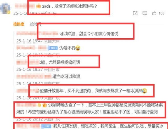This screenshot has width=168, height=129.
Task: Click the share/repost icon beside the top comment
Action: click(x=135, y=13)
